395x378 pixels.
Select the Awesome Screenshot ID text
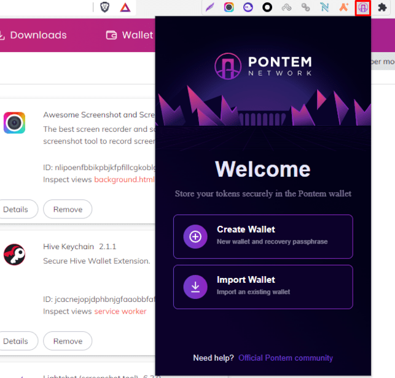click(99, 168)
